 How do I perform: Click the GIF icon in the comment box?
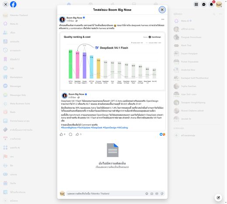(157, 194)
